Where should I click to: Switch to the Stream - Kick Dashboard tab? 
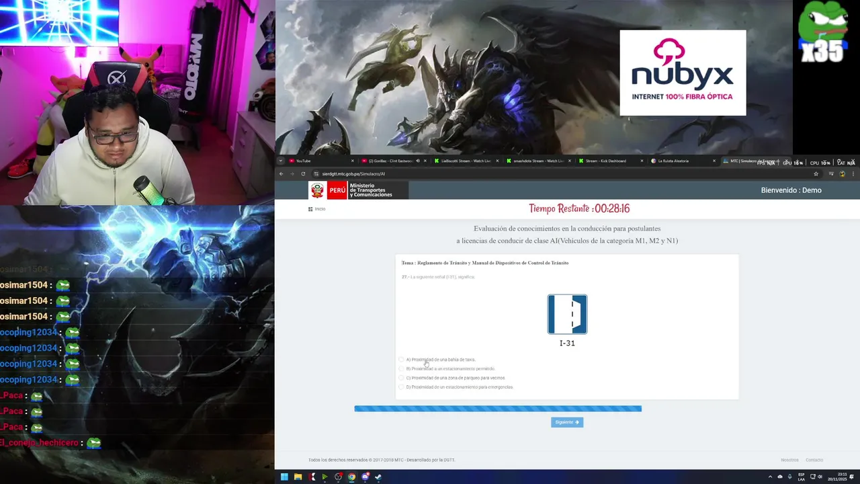(x=609, y=161)
